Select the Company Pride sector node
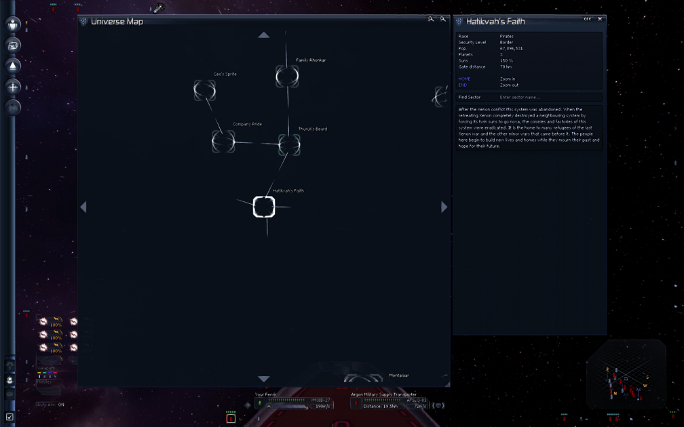Screen dimensions: 684x427 223,141
